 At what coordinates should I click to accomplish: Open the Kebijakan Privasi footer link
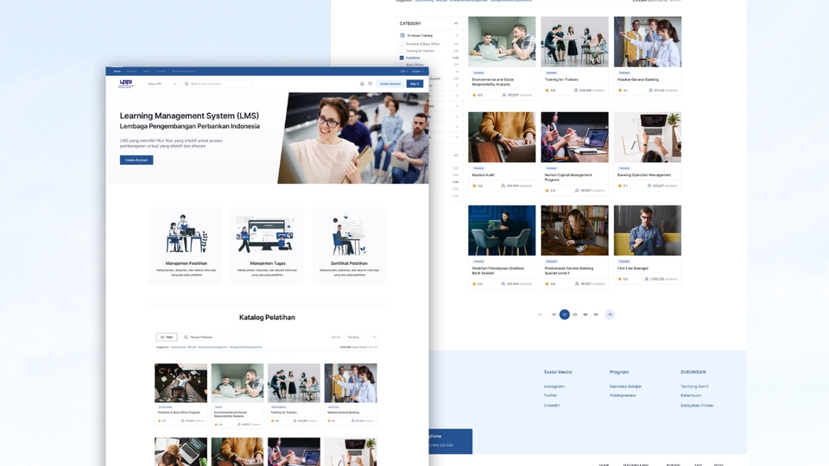point(697,406)
